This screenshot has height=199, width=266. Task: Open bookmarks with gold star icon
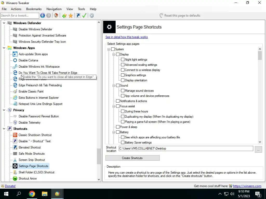tap(71, 16)
